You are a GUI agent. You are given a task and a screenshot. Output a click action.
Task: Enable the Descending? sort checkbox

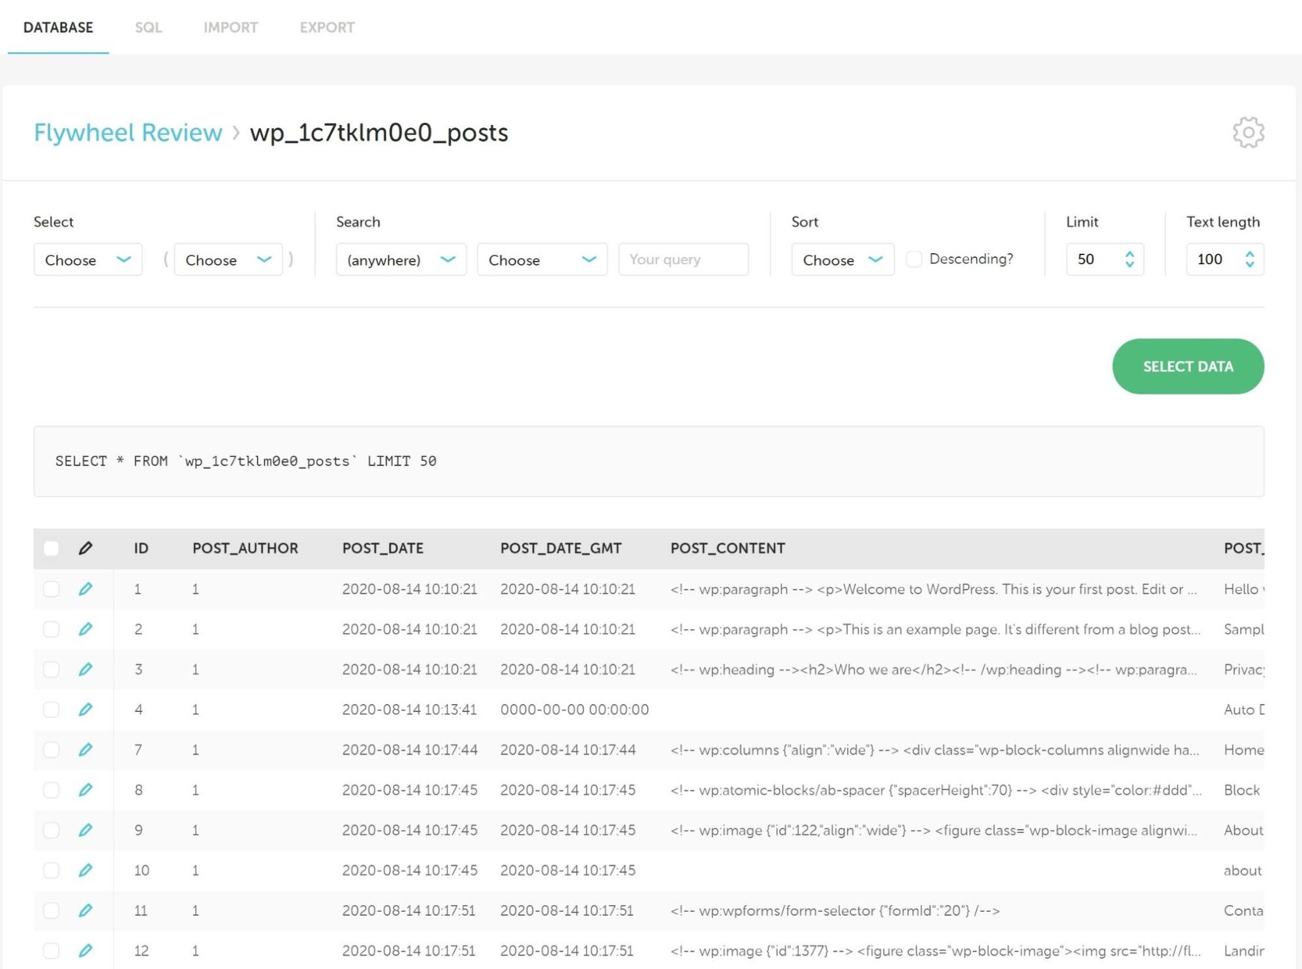915,259
